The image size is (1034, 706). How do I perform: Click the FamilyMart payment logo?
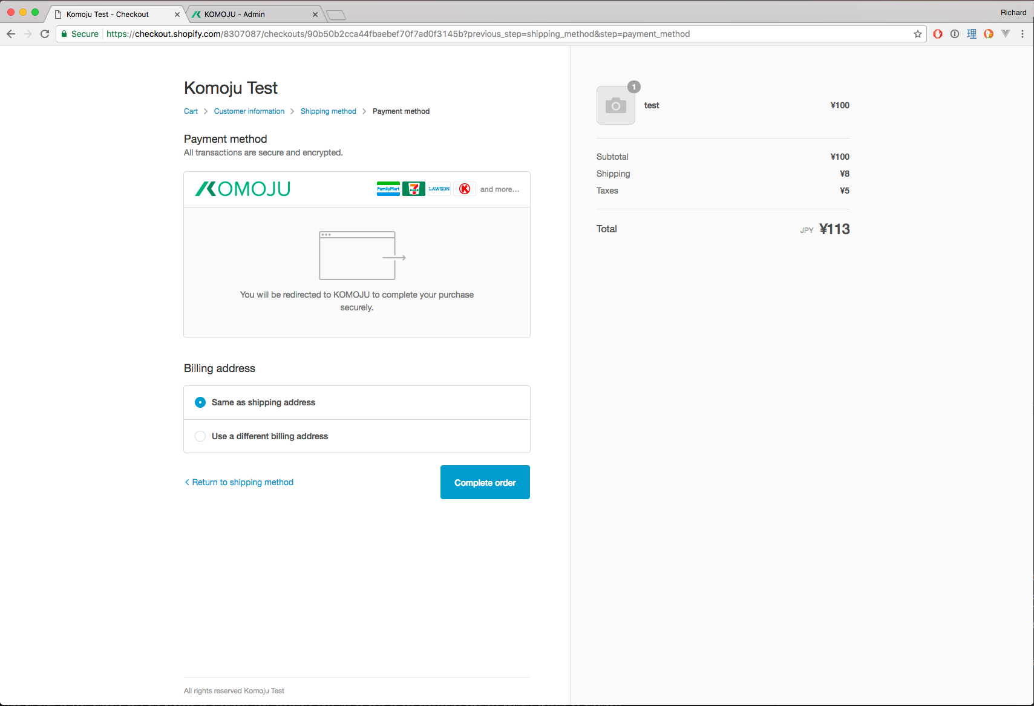[x=388, y=189]
